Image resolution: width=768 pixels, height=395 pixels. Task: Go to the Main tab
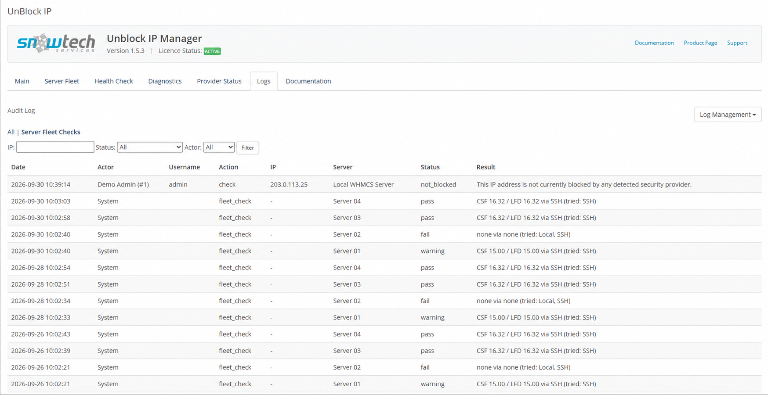coord(22,81)
